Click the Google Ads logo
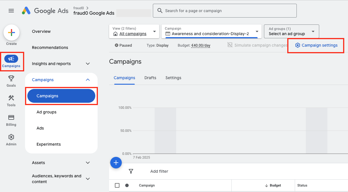 pos(45,11)
